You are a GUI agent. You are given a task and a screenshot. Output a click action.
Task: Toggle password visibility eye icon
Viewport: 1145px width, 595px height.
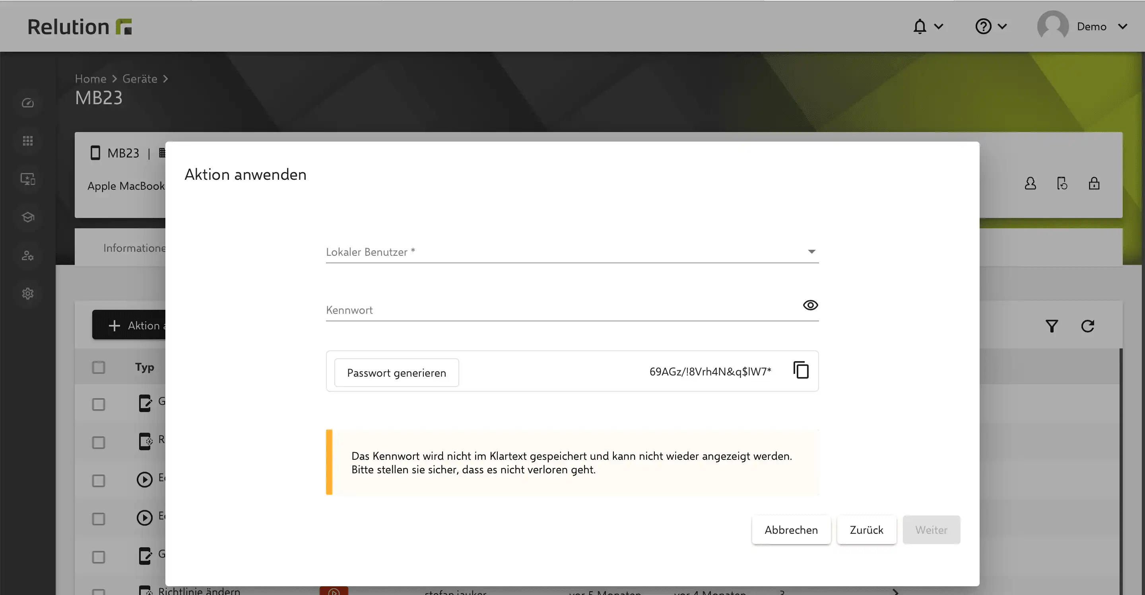(810, 305)
